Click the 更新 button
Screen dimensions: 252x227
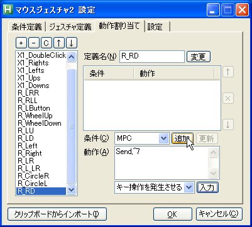[x=206, y=138]
